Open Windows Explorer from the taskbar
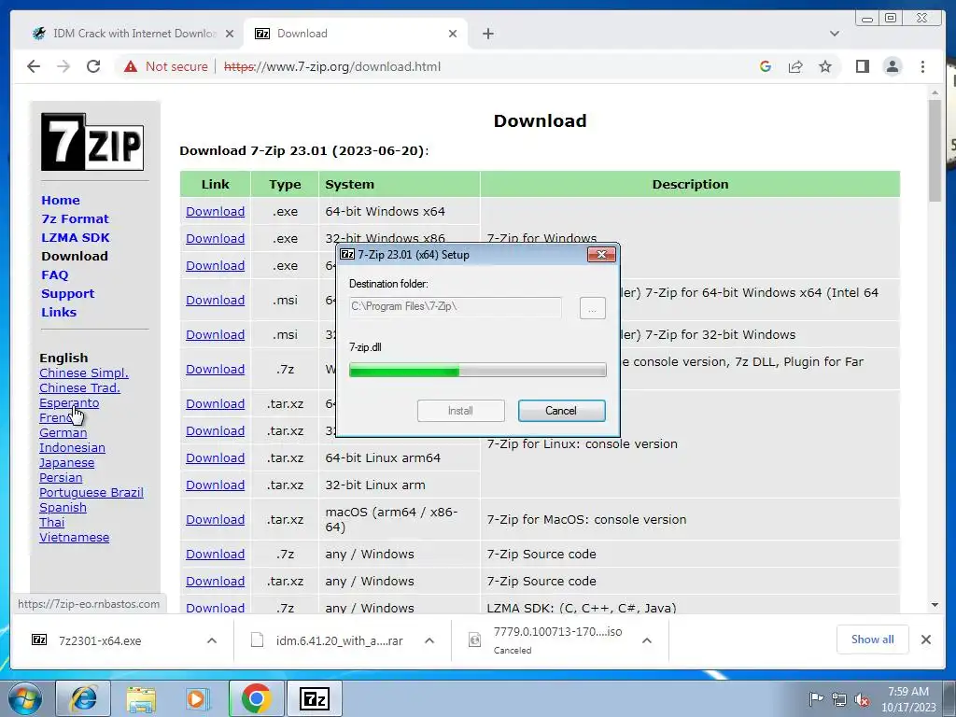Screen dimensions: 956x717 (141, 698)
